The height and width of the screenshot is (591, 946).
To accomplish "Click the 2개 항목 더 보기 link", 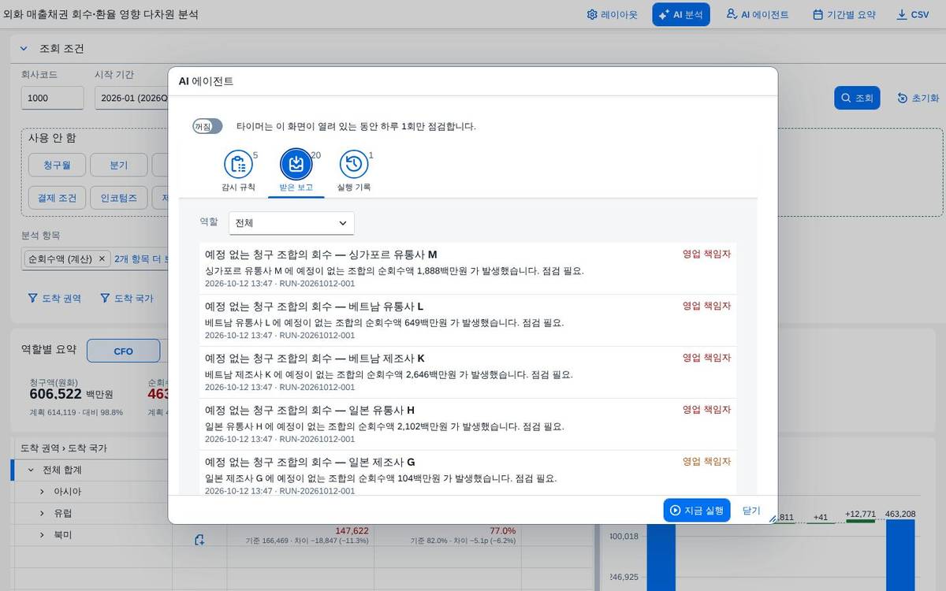I will click(x=141, y=258).
